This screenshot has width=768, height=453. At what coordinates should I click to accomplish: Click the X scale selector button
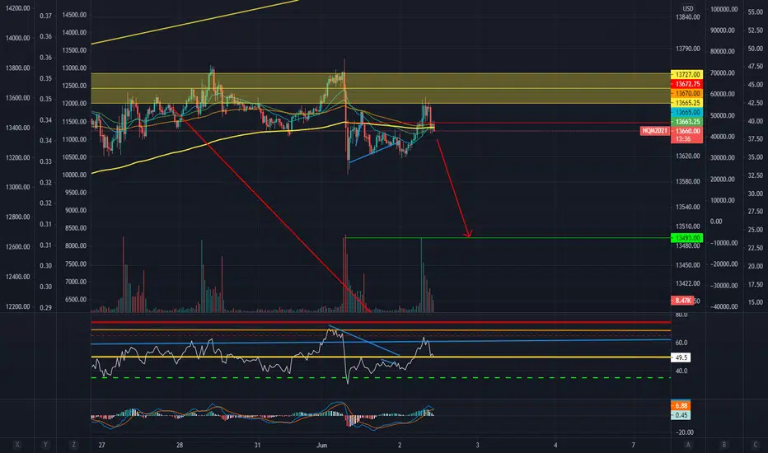pyautogui.click(x=17, y=445)
